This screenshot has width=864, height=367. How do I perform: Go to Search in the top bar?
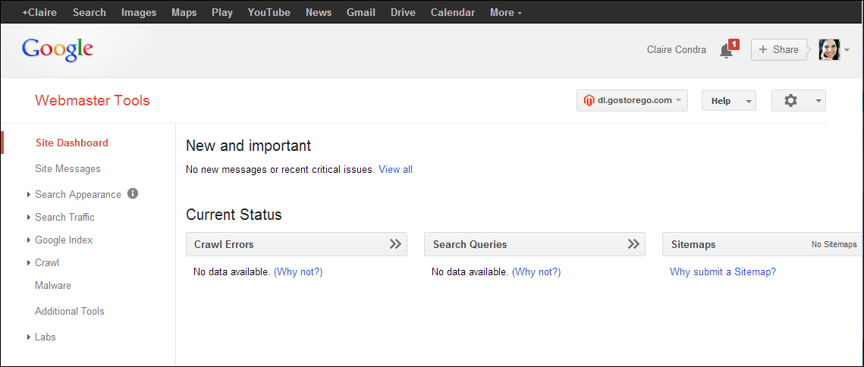point(90,12)
